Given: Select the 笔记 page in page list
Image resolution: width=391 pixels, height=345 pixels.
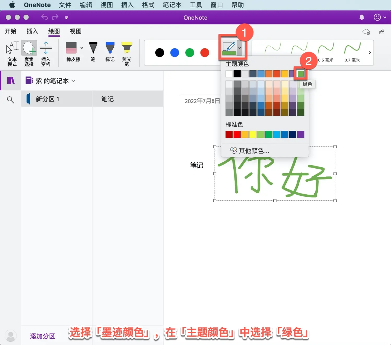Looking at the screenshot, I should [108, 99].
